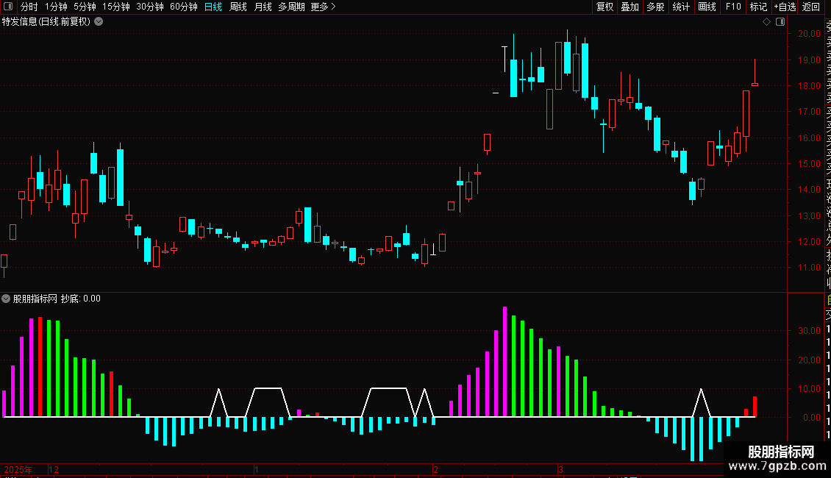Select the 多周期 multi-period view
Viewport: 831px width, 478px height.
tap(291, 7)
